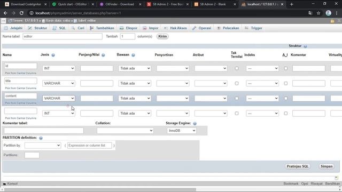The image size is (342, 192).
Task: Toggle Tak Ternilai checkbox for id row
Action: tap(237, 68)
